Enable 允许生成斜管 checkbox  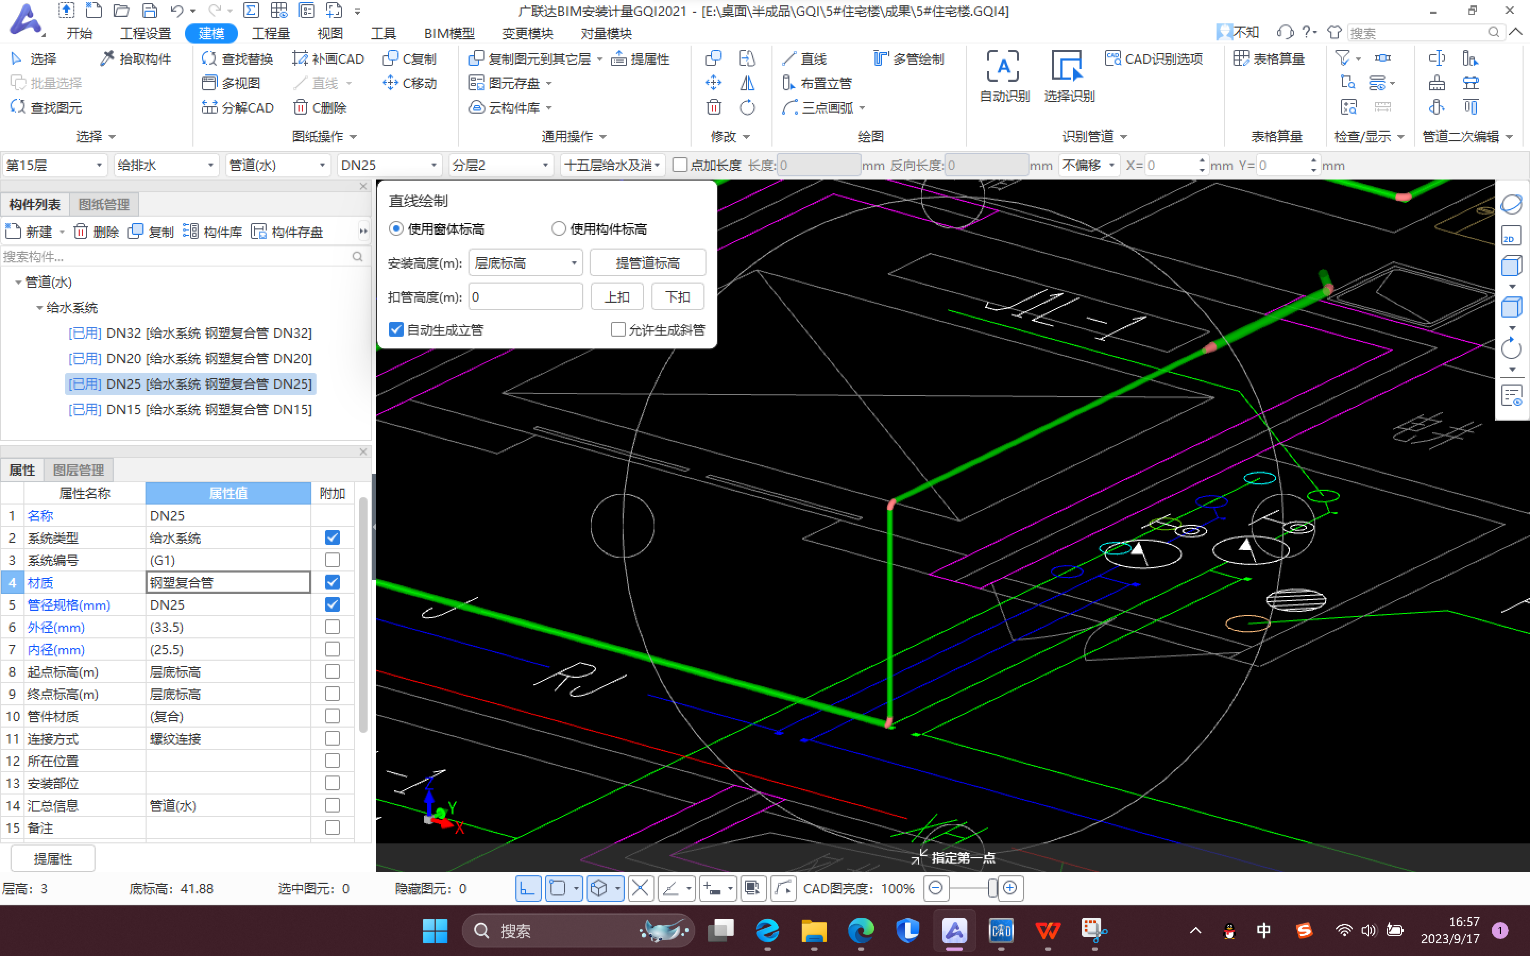[618, 329]
